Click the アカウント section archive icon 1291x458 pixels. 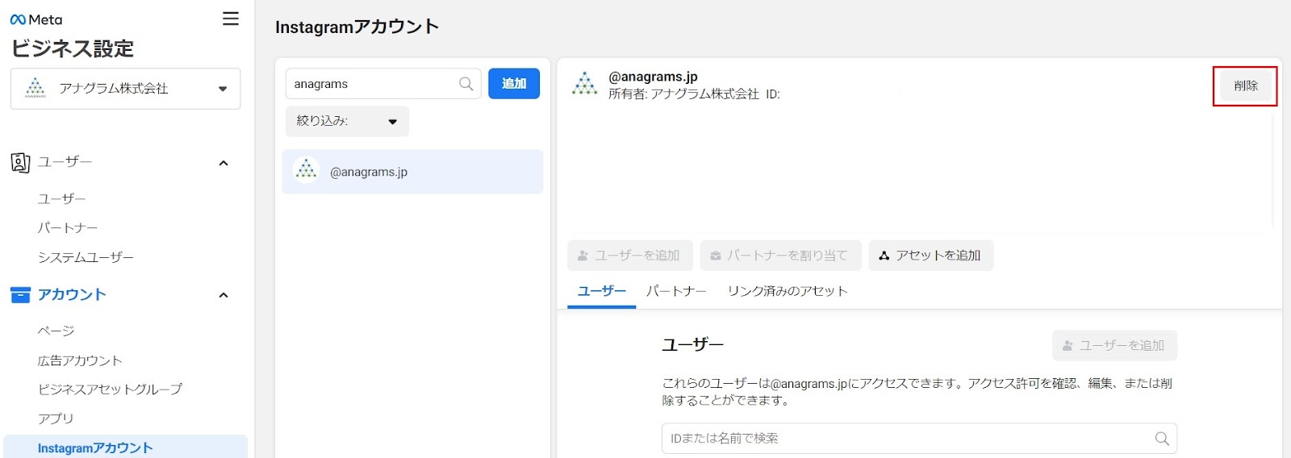(20, 295)
